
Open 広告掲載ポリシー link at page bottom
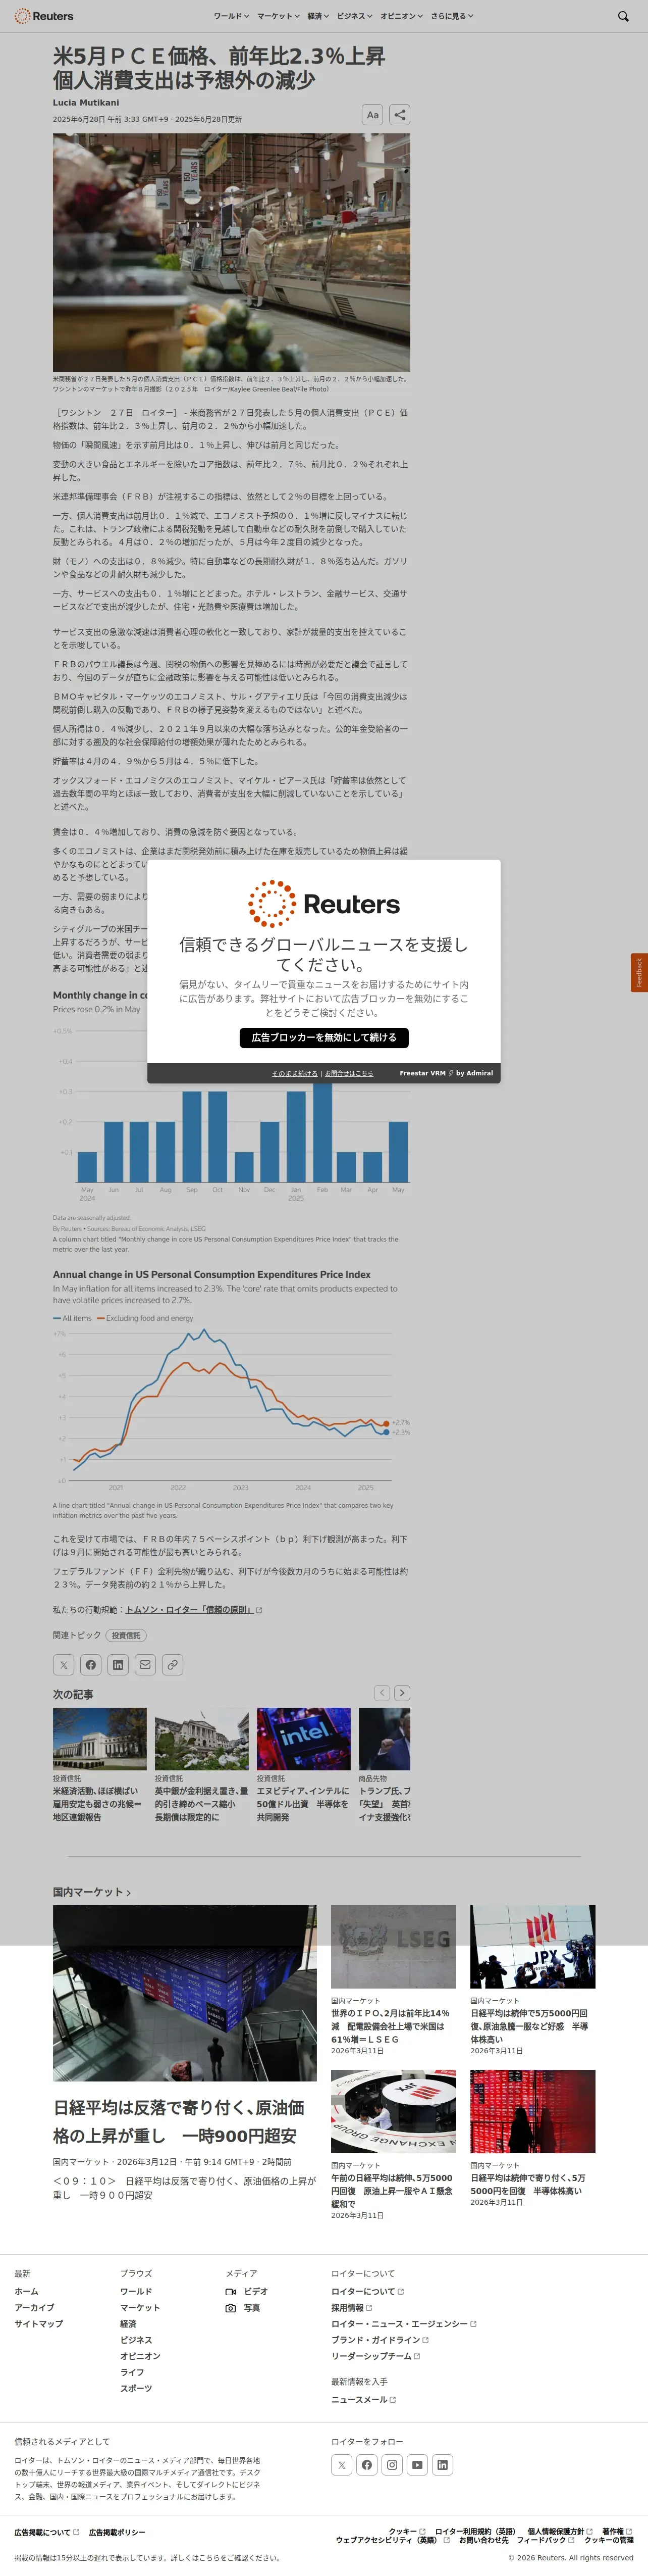tap(117, 2532)
